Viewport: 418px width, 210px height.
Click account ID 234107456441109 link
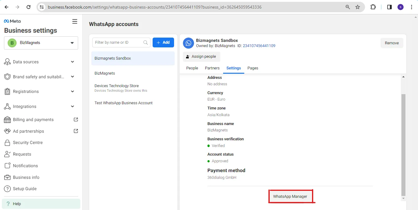tap(259, 46)
